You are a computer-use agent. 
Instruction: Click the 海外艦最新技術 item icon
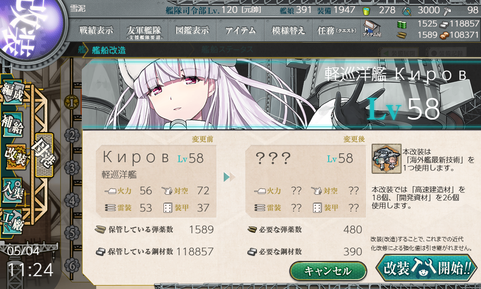coord(386,159)
